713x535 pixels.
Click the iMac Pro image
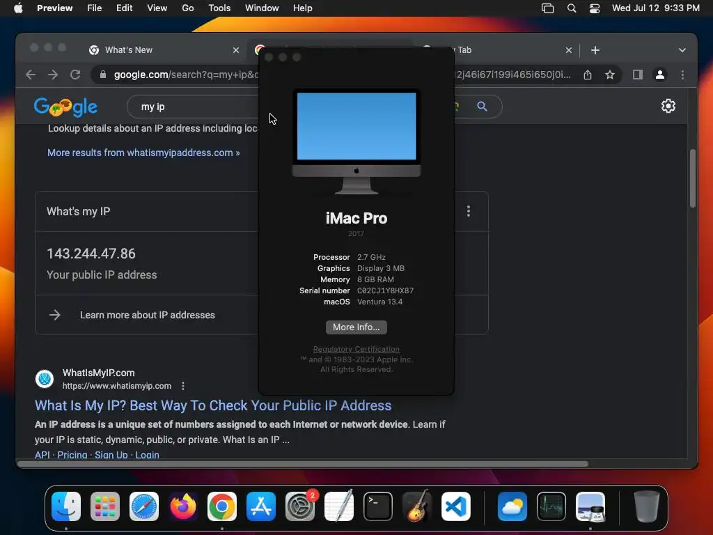coord(356,141)
